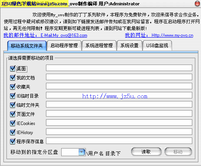The image size is (201, 166).
Task: Disable the 临时文件夹 checkbox
Action: pos(13,105)
